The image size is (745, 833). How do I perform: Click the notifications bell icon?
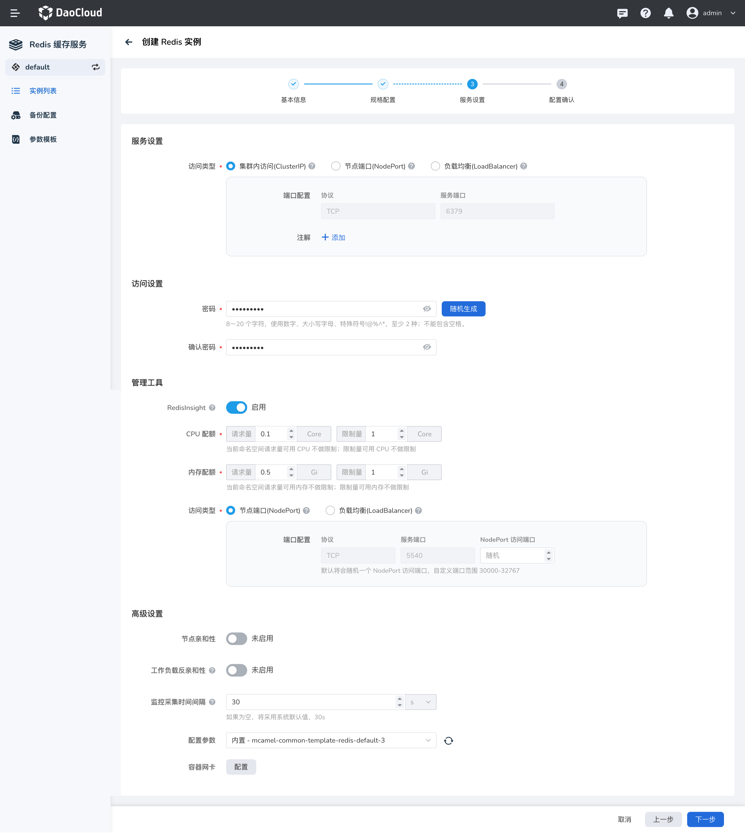[668, 13]
